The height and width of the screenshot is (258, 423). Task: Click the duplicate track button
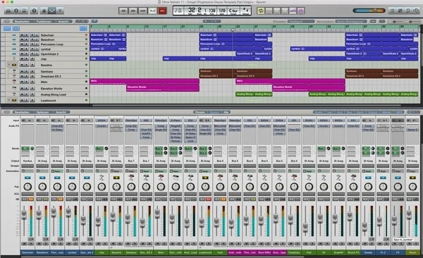(x=16, y=28)
